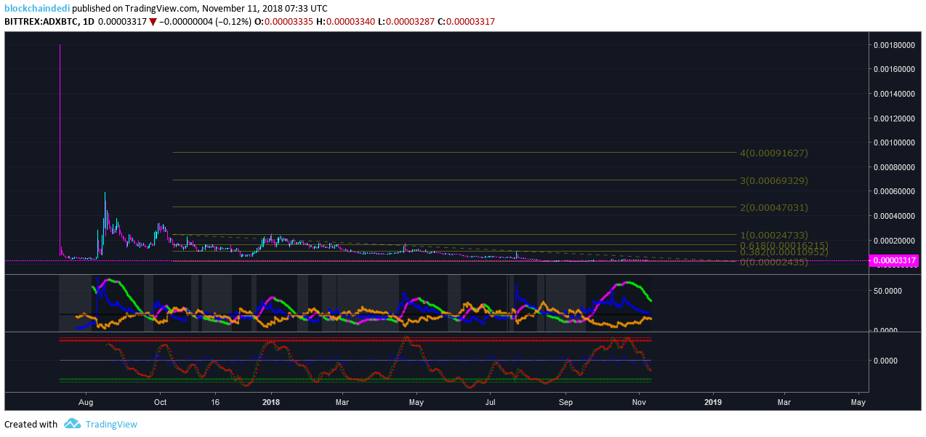Image resolution: width=926 pixels, height=437 pixels.
Task: Click the Aug date label on time axis
Action: click(86, 401)
